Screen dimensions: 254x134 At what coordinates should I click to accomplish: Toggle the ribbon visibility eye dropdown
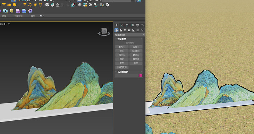click(42, 16)
